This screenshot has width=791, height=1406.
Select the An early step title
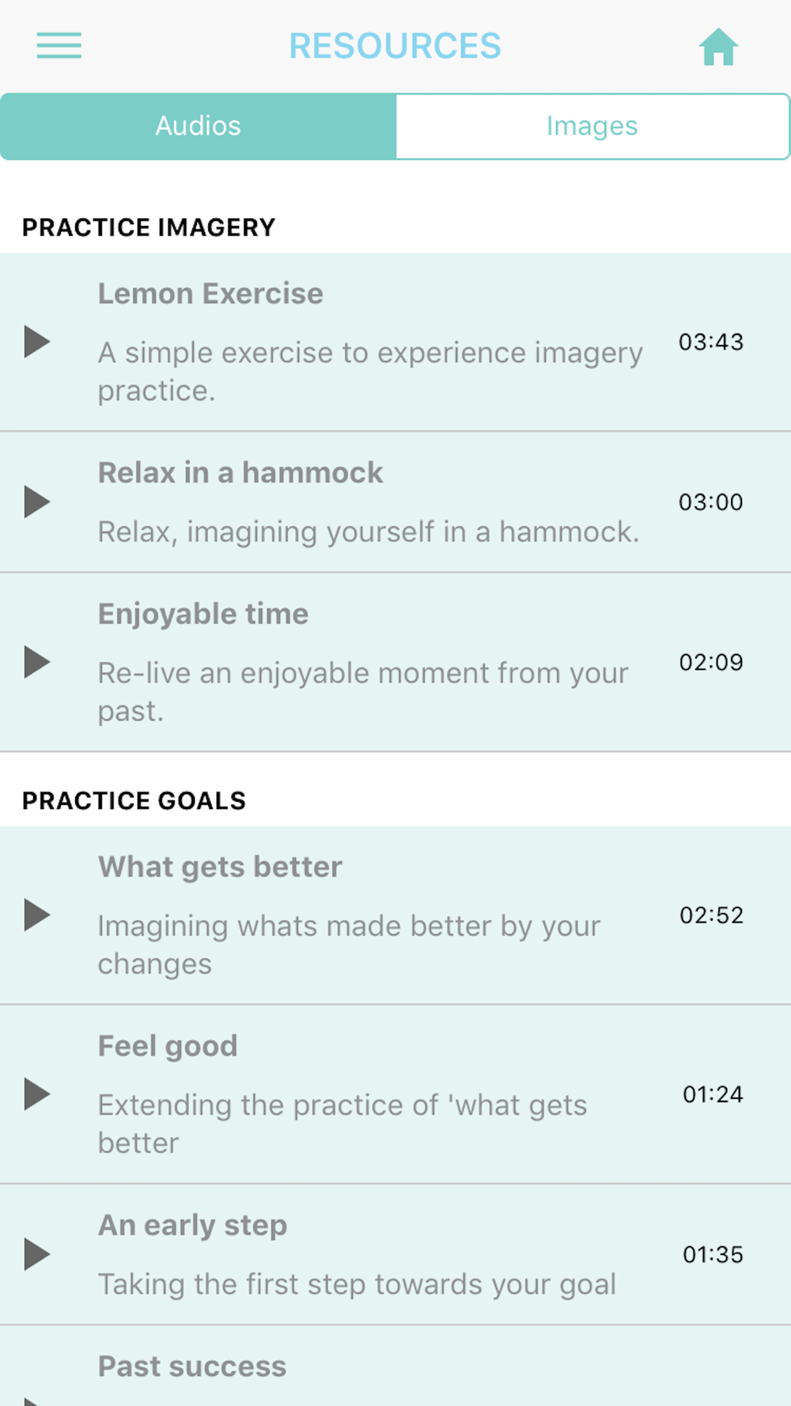click(x=193, y=1226)
